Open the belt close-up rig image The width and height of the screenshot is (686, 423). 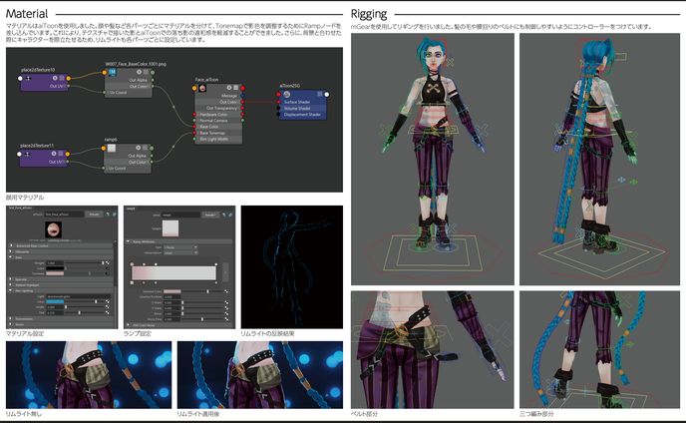433,349
